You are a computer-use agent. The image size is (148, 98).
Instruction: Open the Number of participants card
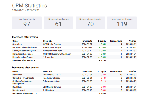point(122,23)
